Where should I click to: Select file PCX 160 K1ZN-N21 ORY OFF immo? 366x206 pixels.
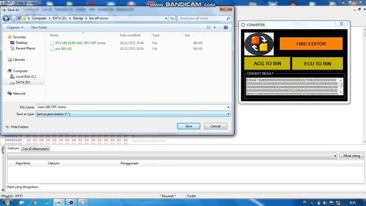[78, 43]
